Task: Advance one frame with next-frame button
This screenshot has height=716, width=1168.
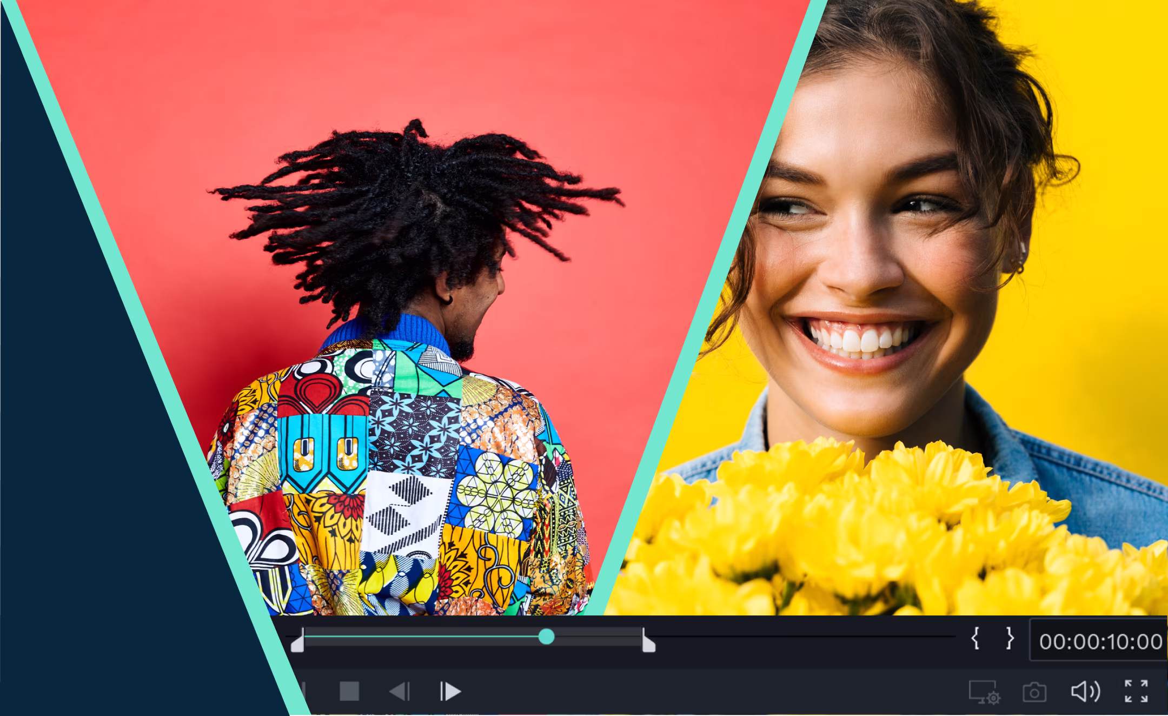Action: tap(450, 691)
